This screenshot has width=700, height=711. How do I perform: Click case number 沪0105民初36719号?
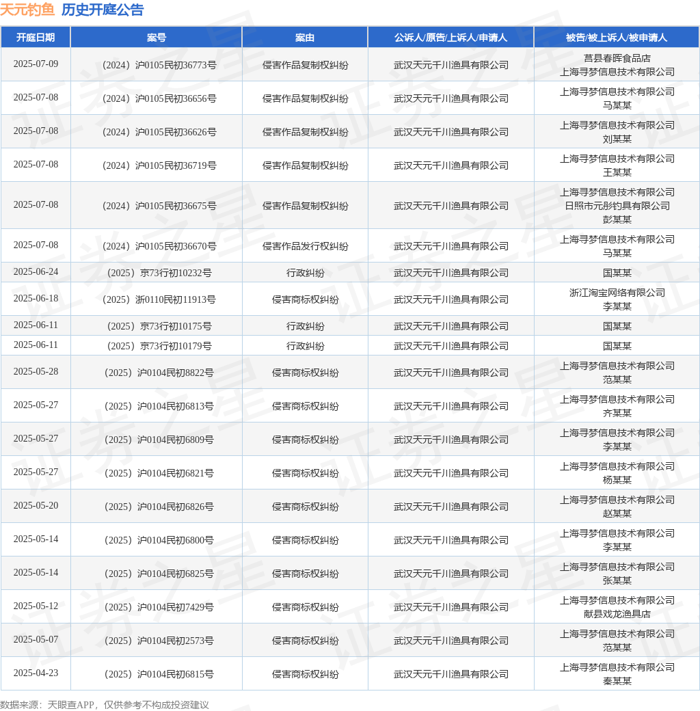(176, 165)
